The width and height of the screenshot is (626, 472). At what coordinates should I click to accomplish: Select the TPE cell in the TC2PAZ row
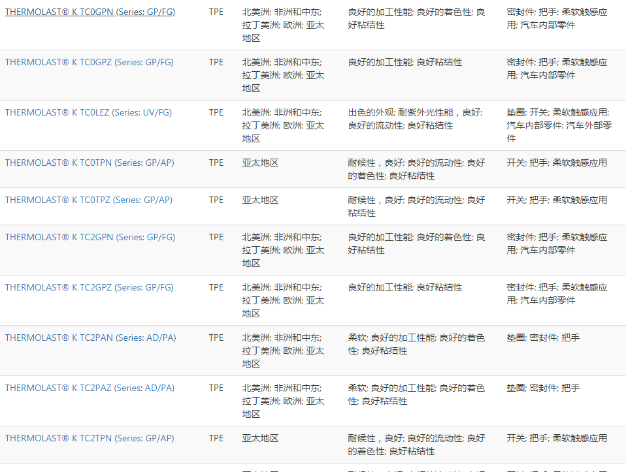(216, 388)
